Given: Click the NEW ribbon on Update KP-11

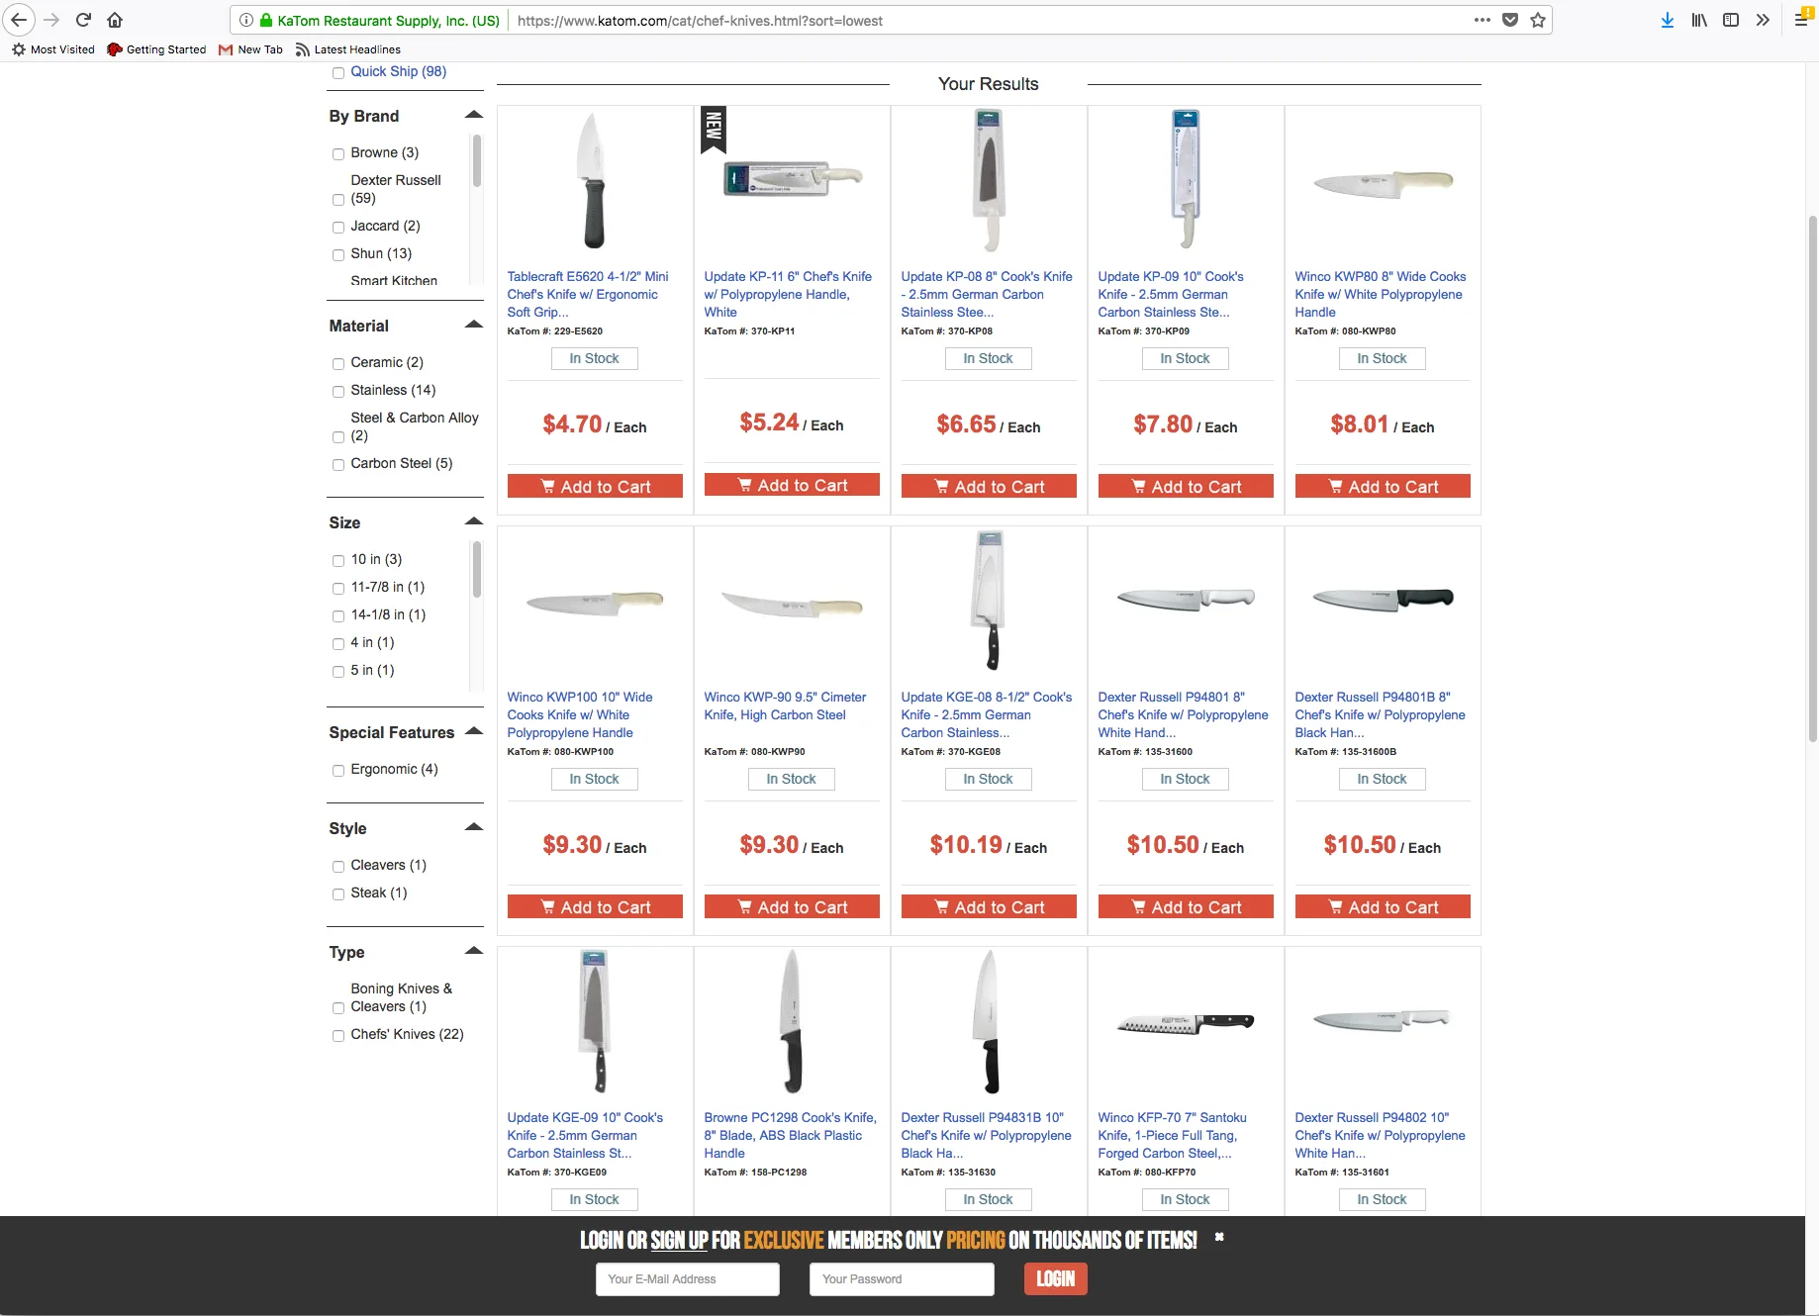Looking at the screenshot, I should pos(714,129).
